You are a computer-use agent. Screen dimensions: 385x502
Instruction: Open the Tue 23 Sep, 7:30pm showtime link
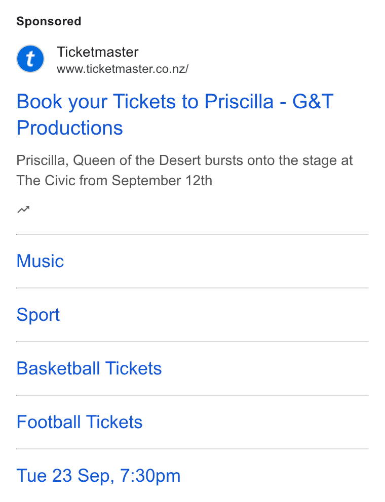tap(98, 476)
